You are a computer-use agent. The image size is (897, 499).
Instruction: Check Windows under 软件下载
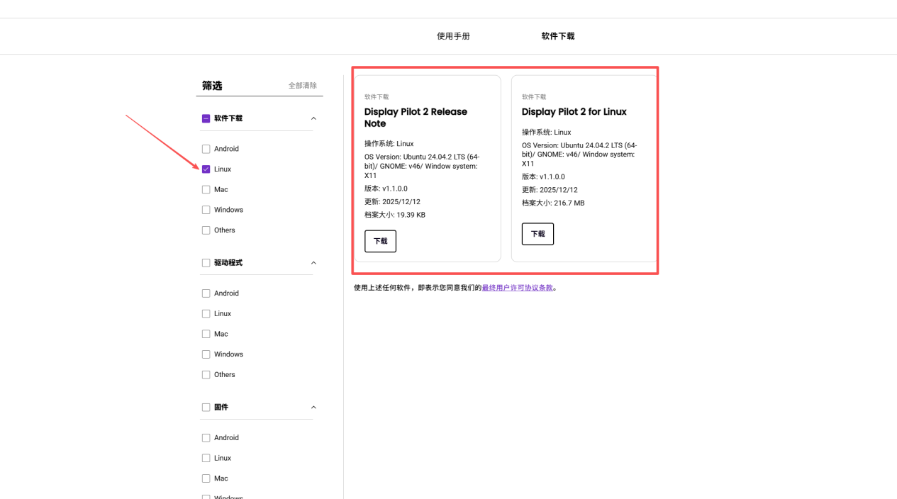(x=206, y=210)
